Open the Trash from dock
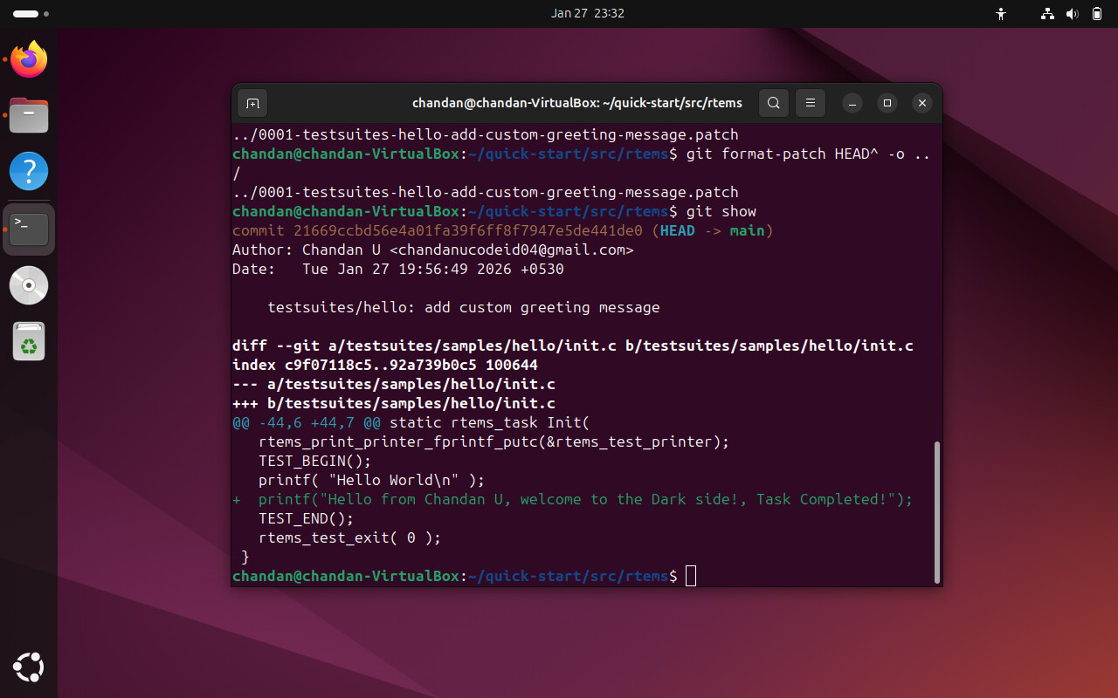 pos(29,342)
